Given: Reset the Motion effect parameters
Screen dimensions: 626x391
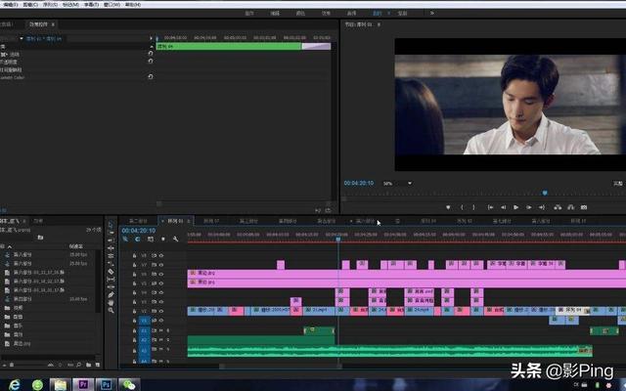Looking at the screenshot, I should [151, 53].
